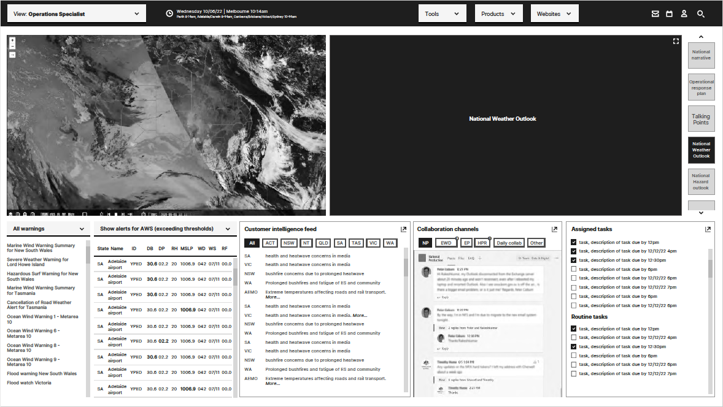Open the Products dropdown menu
The width and height of the screenshot is (723, 407).
click(498, 14)
